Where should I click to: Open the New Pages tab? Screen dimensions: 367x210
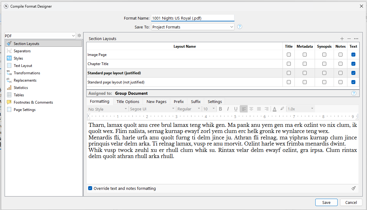[156, 101]
